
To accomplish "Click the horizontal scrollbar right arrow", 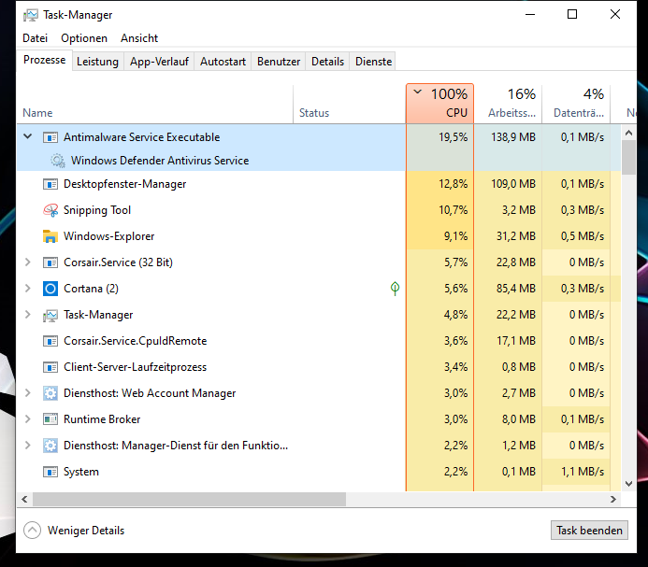I will point(613,499).
